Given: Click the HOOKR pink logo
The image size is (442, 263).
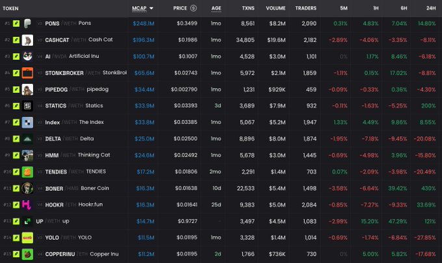Looking at the screenshot, I should [27, 205].
